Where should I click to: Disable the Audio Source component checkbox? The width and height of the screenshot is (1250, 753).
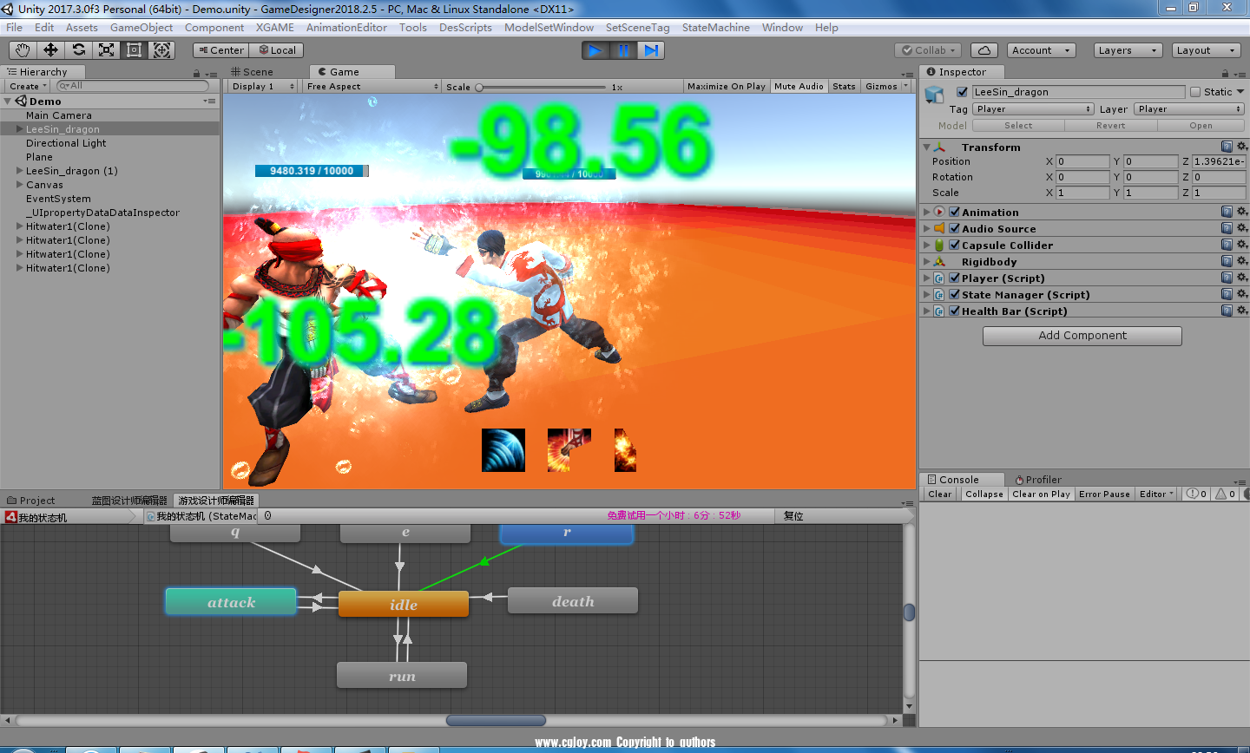pos(955,229)
